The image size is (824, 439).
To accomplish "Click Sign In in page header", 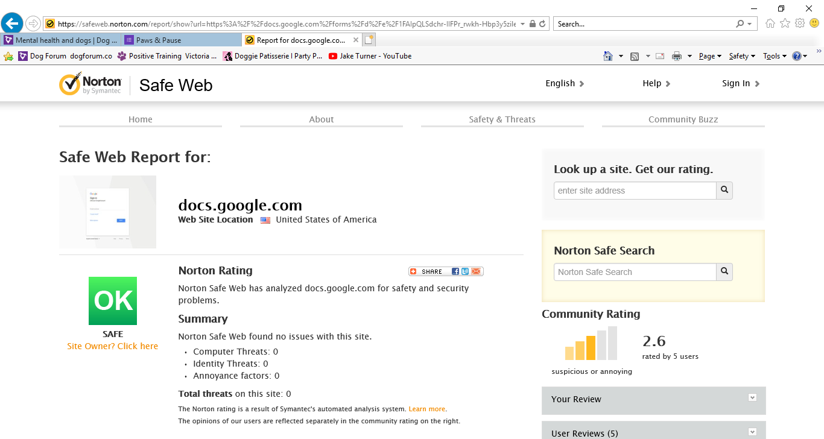I will [x=741, y=83].
